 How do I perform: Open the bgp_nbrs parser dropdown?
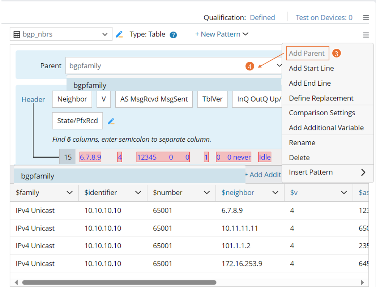tap(105, 35)
